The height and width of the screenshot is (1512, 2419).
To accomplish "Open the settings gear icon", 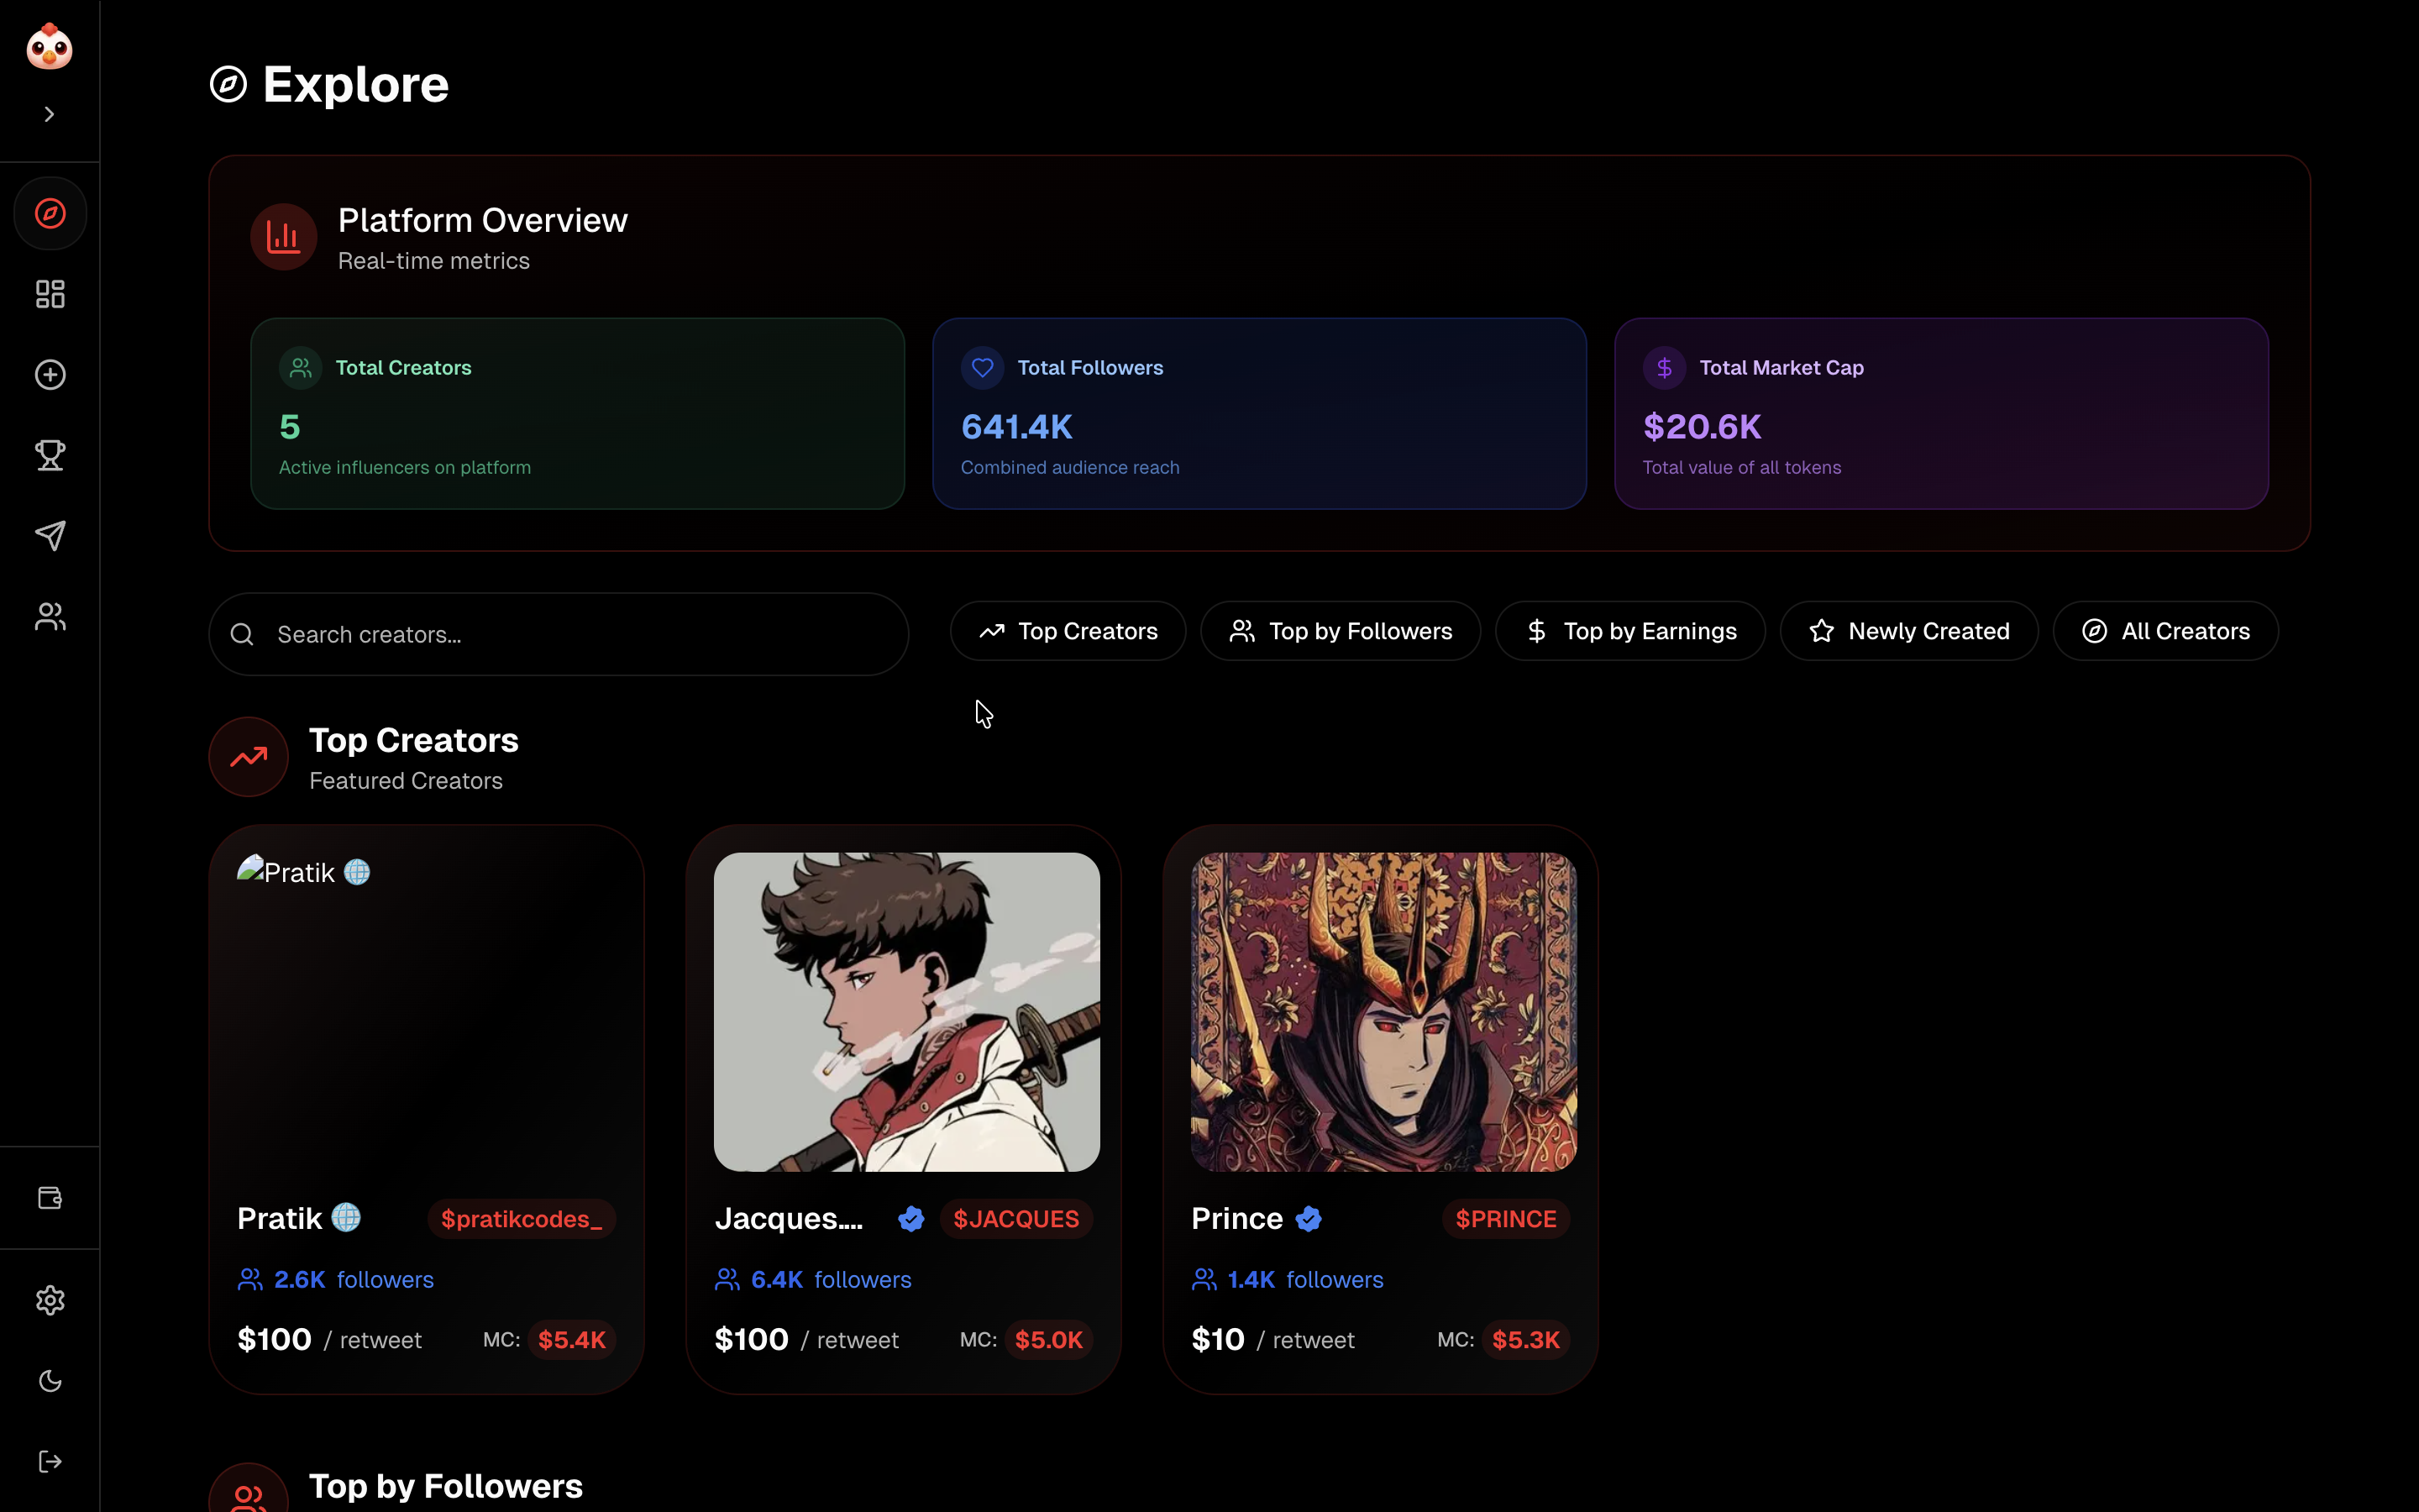I will pos(50,1300).
